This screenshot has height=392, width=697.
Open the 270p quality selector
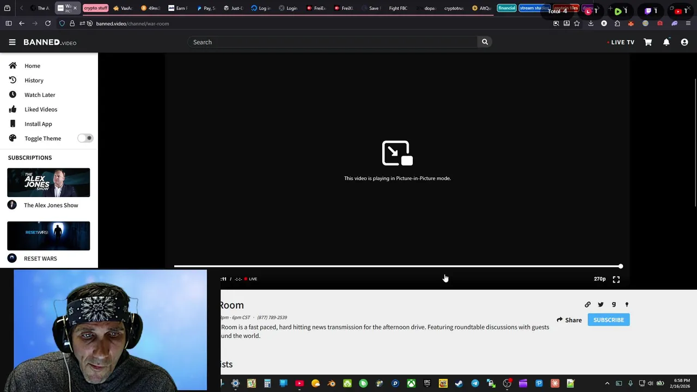[x=600, y=279]
